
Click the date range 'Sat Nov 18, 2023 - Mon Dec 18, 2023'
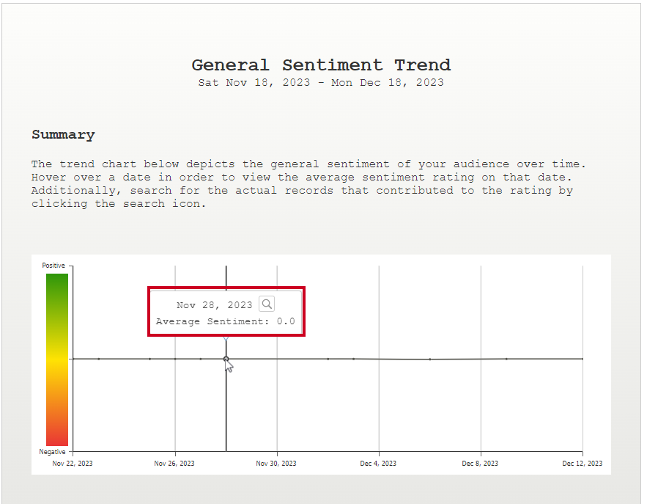click(x=321, y=83)
